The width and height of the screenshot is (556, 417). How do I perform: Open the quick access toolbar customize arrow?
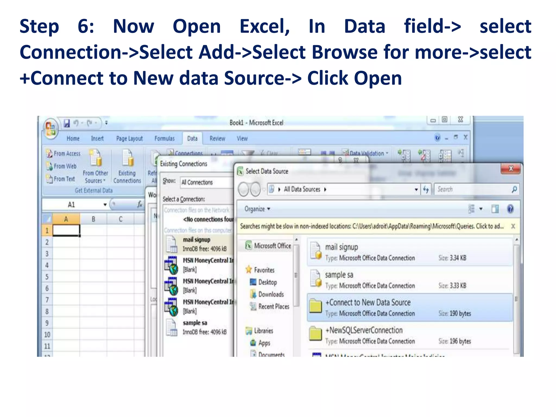click(106, 123)
